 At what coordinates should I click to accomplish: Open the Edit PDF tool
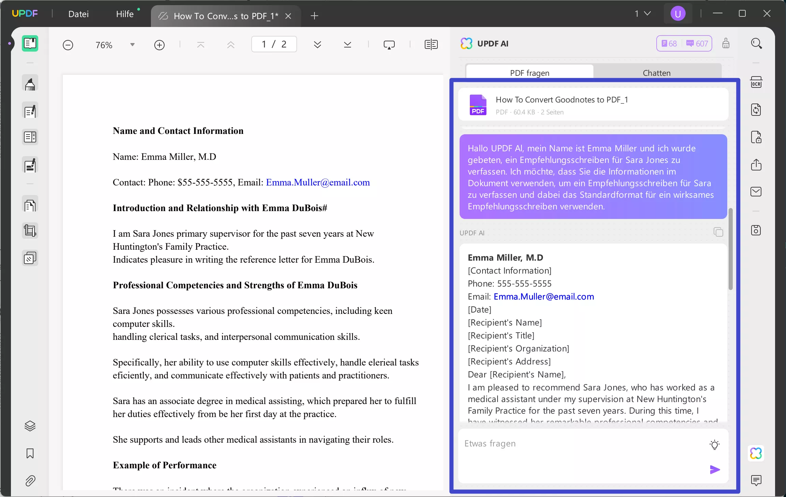click(x=30, y=111)
